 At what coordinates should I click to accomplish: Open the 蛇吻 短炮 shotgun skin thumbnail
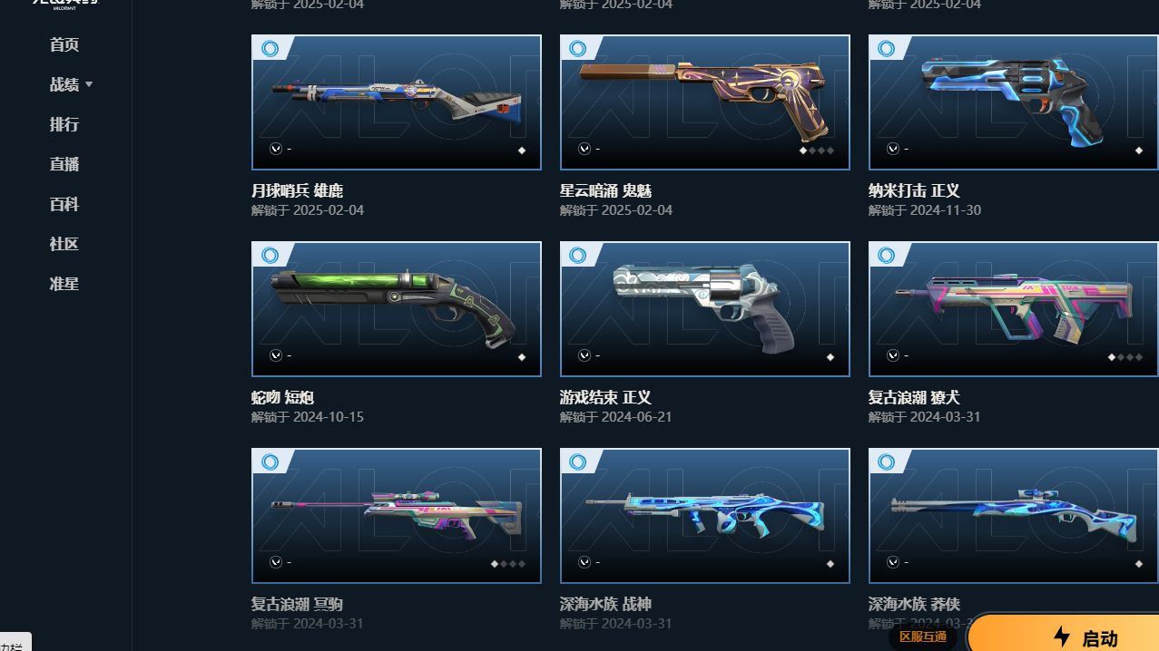tap(397, 309)
